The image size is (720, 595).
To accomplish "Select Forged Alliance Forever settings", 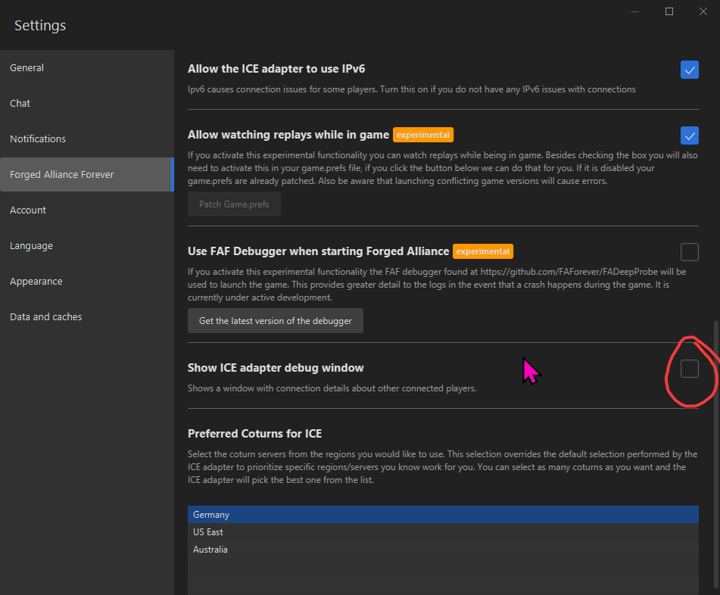I will pyautogui.click(x=87, y=174).
